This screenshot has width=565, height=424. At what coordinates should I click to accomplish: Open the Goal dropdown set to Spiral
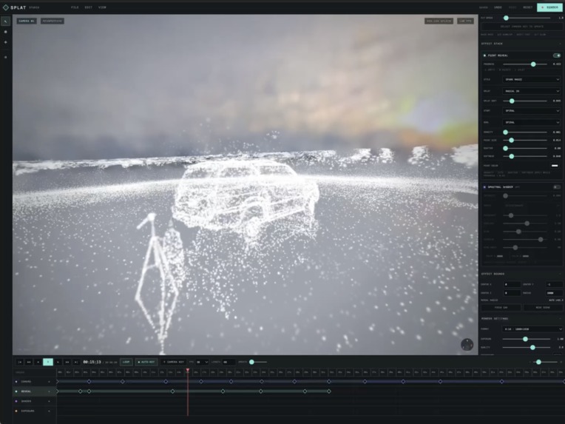pyautogui.click(x=532, y=122)
